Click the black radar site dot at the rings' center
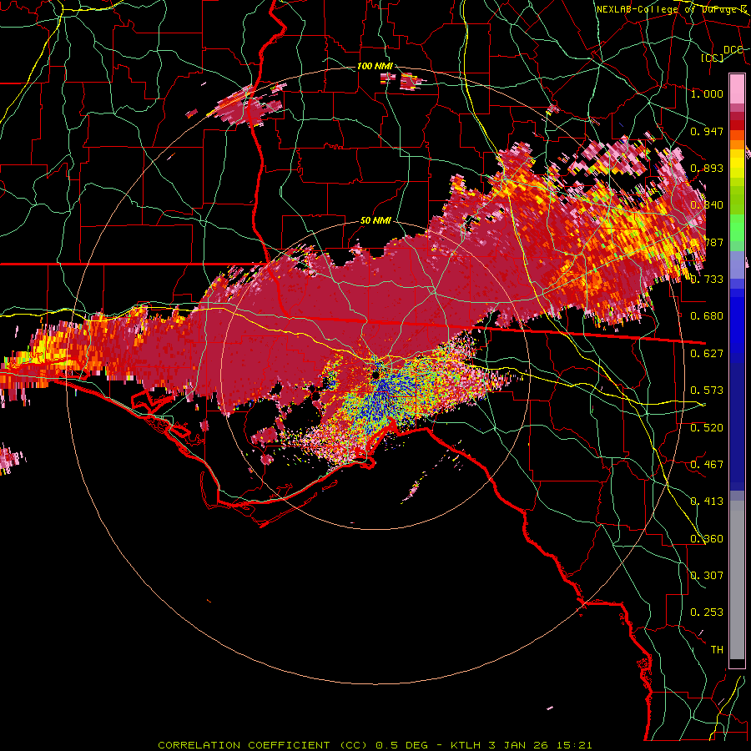 coord(375,375)
